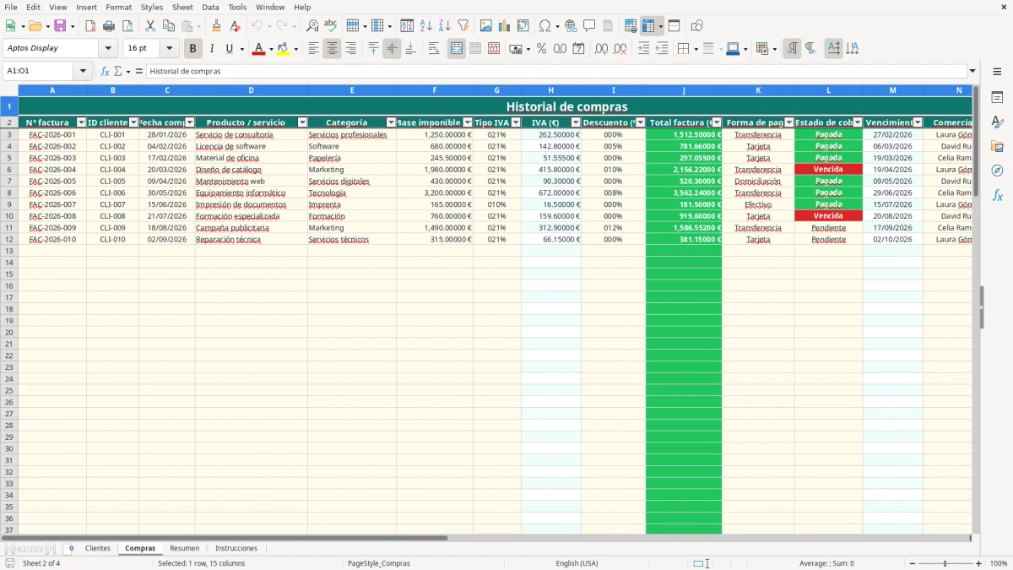Insert a comment
The height and width of the screenshot is (570, 1013).
tap(590, 26)
